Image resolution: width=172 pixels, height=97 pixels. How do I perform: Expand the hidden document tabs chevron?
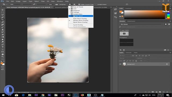[x=111, y=7]
